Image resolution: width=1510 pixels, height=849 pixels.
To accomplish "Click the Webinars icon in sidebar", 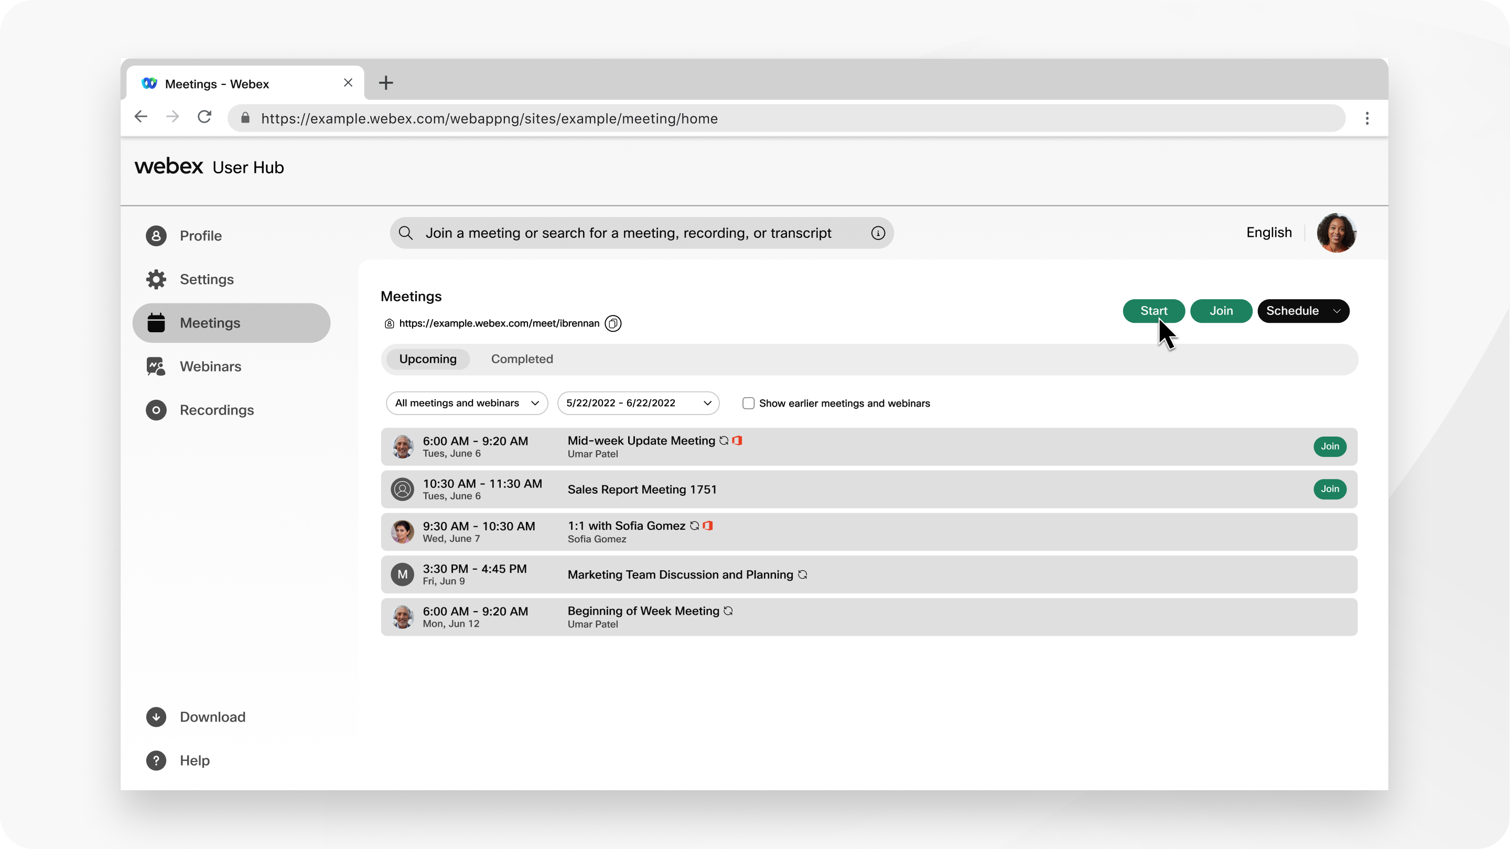I will coord(157,366).
